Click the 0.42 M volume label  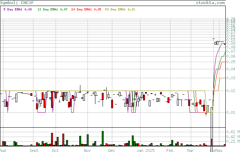(233, 137)
